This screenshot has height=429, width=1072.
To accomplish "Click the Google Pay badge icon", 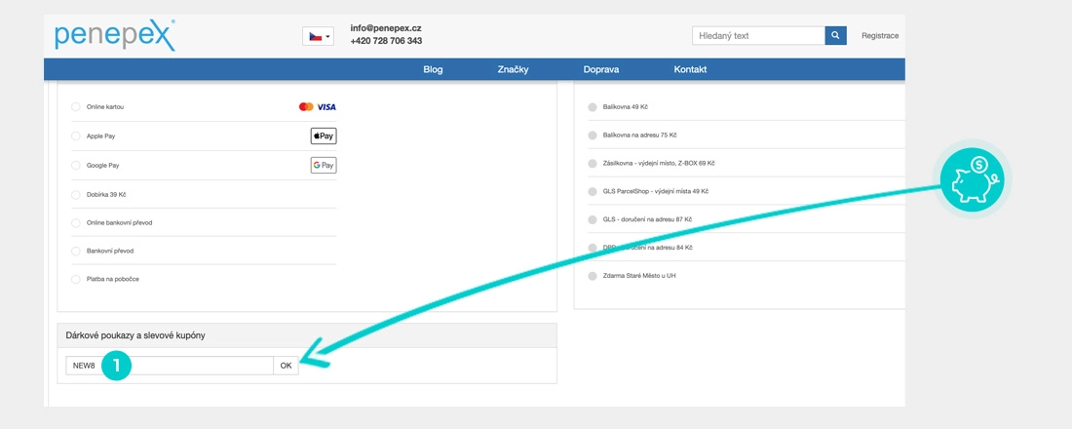I will click(323, 166).
